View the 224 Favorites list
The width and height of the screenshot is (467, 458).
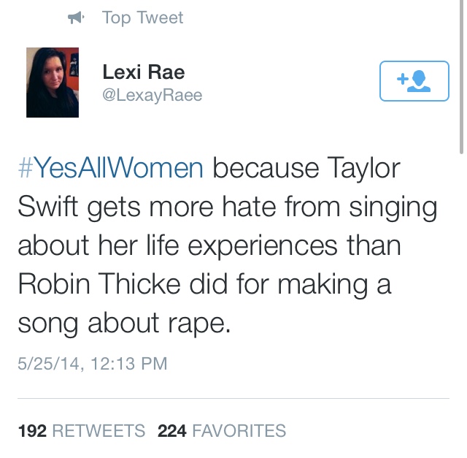point(221,431)
